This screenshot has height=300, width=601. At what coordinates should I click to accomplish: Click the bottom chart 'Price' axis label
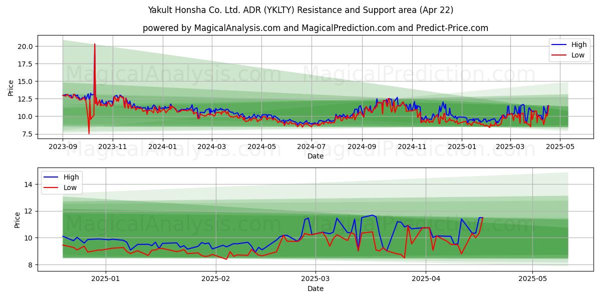pyautogui.click(x=18, y=220)
